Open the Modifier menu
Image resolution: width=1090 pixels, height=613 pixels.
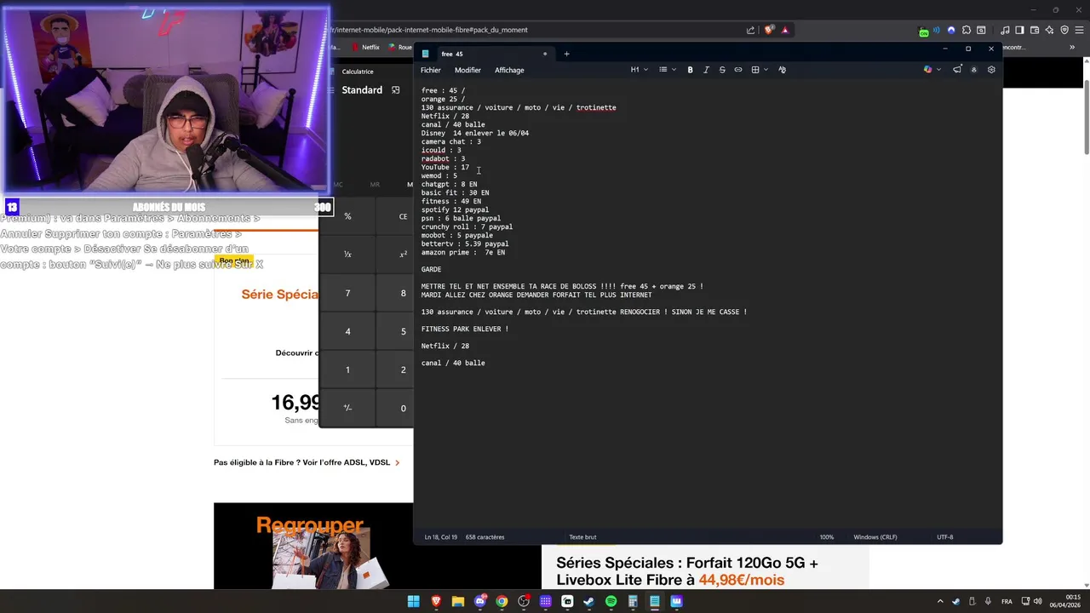468,70
